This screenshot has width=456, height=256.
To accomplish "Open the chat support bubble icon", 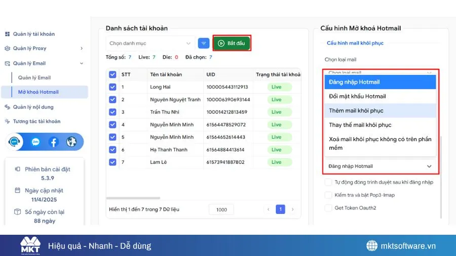I will (x=14, y=142).
